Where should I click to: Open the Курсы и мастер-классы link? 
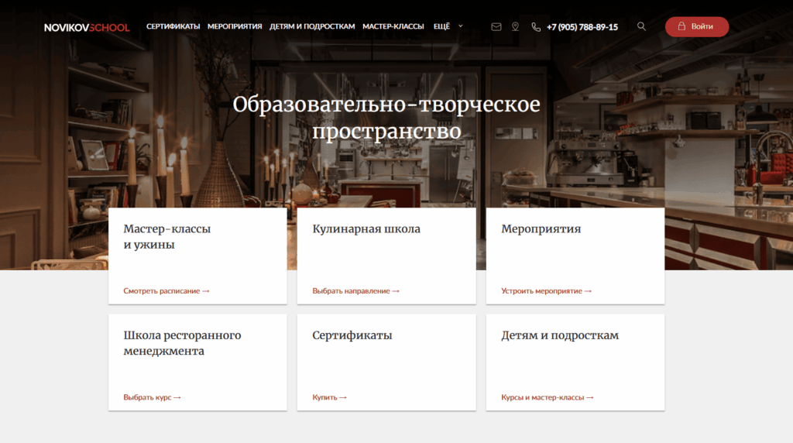click(548, 397)
